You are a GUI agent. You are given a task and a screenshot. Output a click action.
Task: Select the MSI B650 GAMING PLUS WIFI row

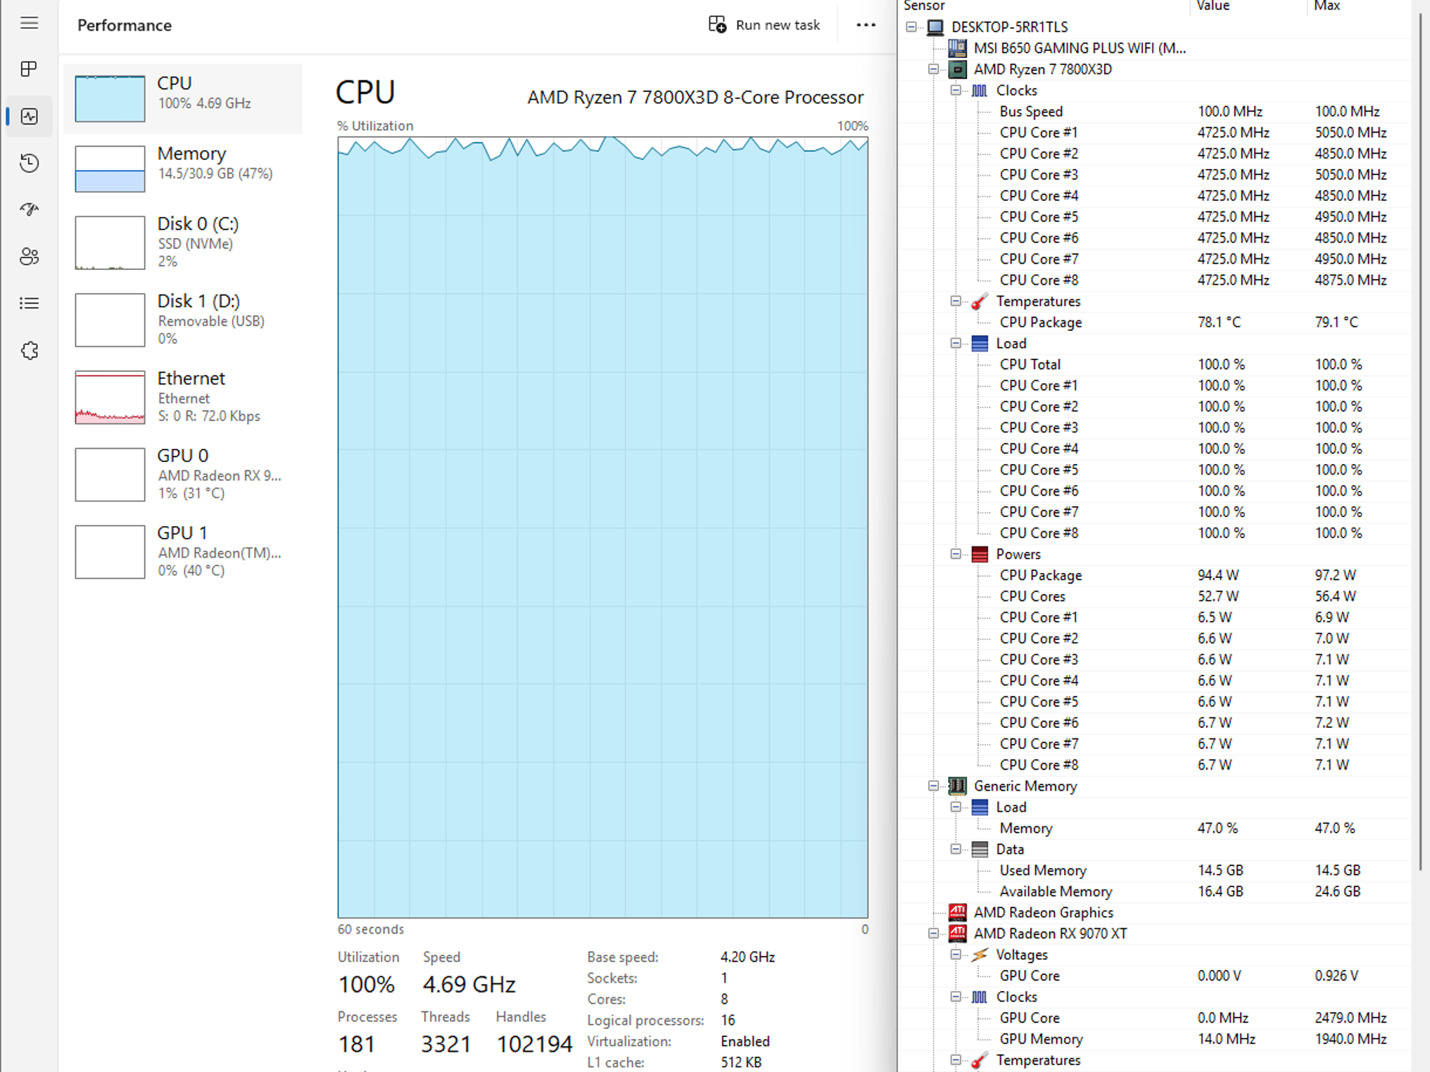(1155, 48)
